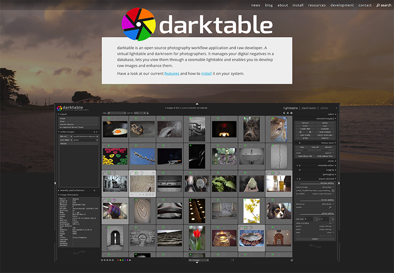Click the grouping icon above the thumbnail grid
The width and height of the screenshot is (394, 273).
coord(284,113)
